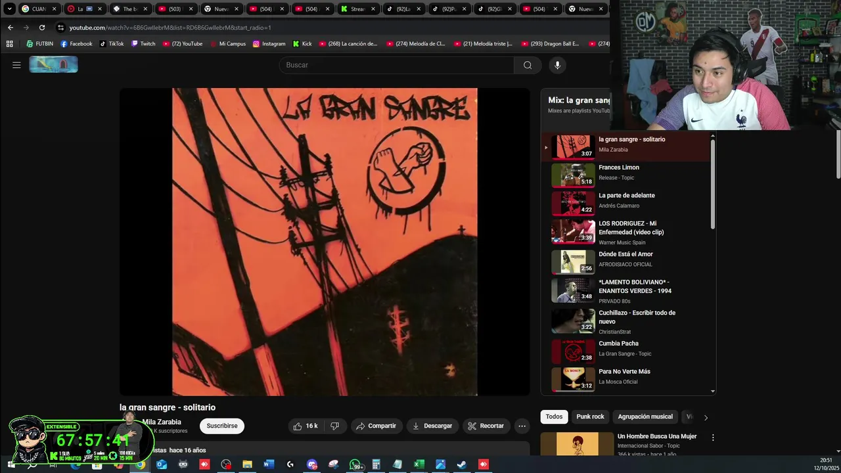Viewport: 841px width, 473px height.
Task: Open Outlook from the taskbar
Action: 162,464
